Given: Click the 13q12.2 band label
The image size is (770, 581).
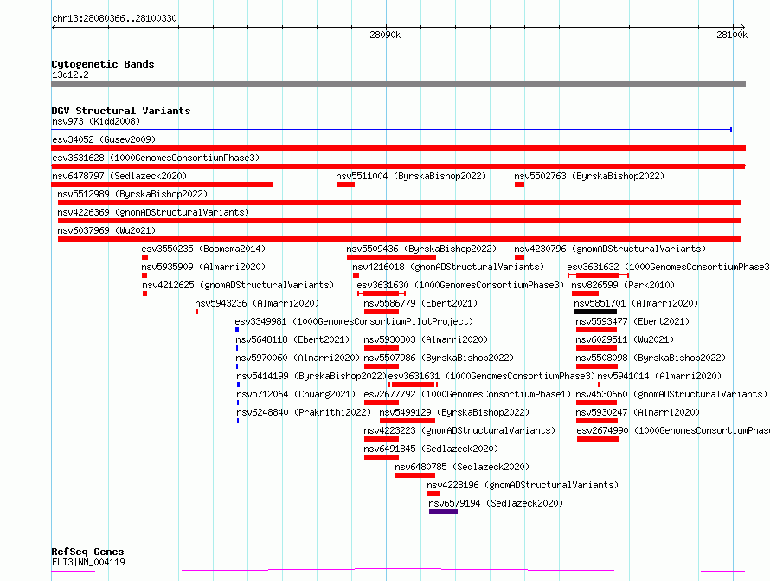Looking at the screenshot, I should [x=70, y=74].
